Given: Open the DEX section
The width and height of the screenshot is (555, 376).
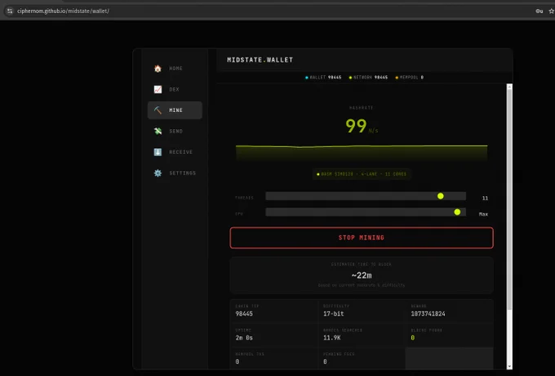Looking at the screenshot, I should coord(175,89).
